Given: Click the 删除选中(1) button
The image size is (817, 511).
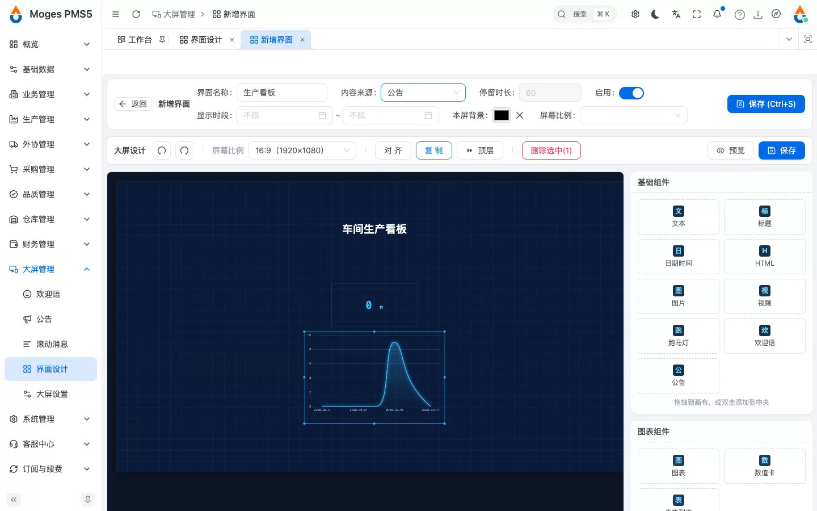Looking at the screenshot, I should coord(551,150).
